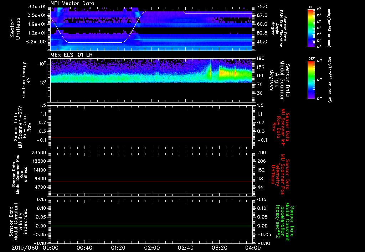Click the 67.5 sun elevation tick value
This screenshot has width=365, height=252.
(x=262, y=15)
